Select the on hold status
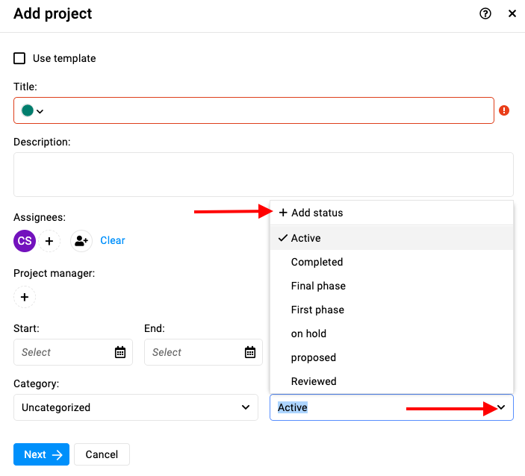The height and width of the screenshot is (476, 525). (391, 333)
